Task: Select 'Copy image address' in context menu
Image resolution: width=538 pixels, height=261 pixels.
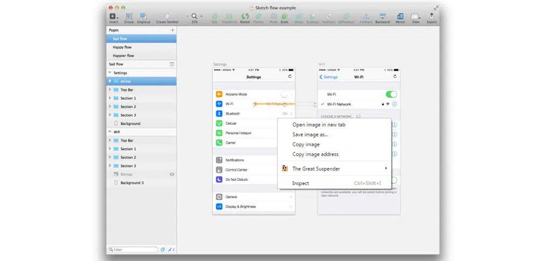Action: (315, 154)
